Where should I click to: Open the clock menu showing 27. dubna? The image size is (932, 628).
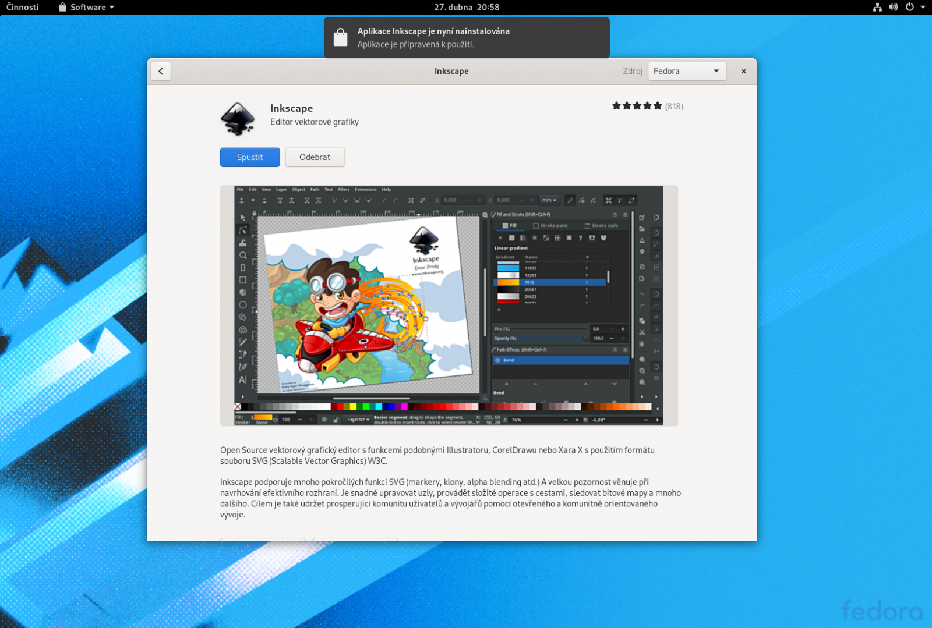(x=466, y=8)
